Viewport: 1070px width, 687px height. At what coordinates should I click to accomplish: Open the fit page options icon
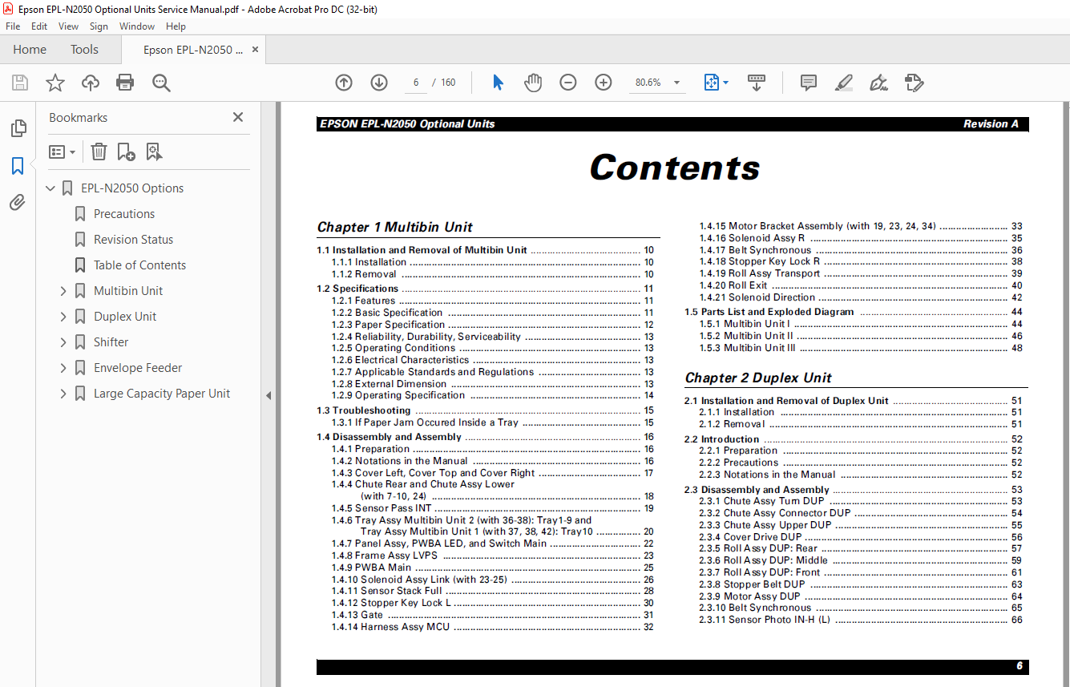coord(716,83)
